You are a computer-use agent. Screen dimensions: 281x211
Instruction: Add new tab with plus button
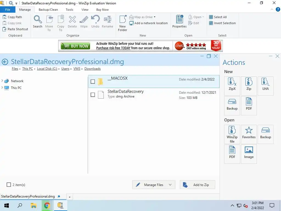point(70,197)
